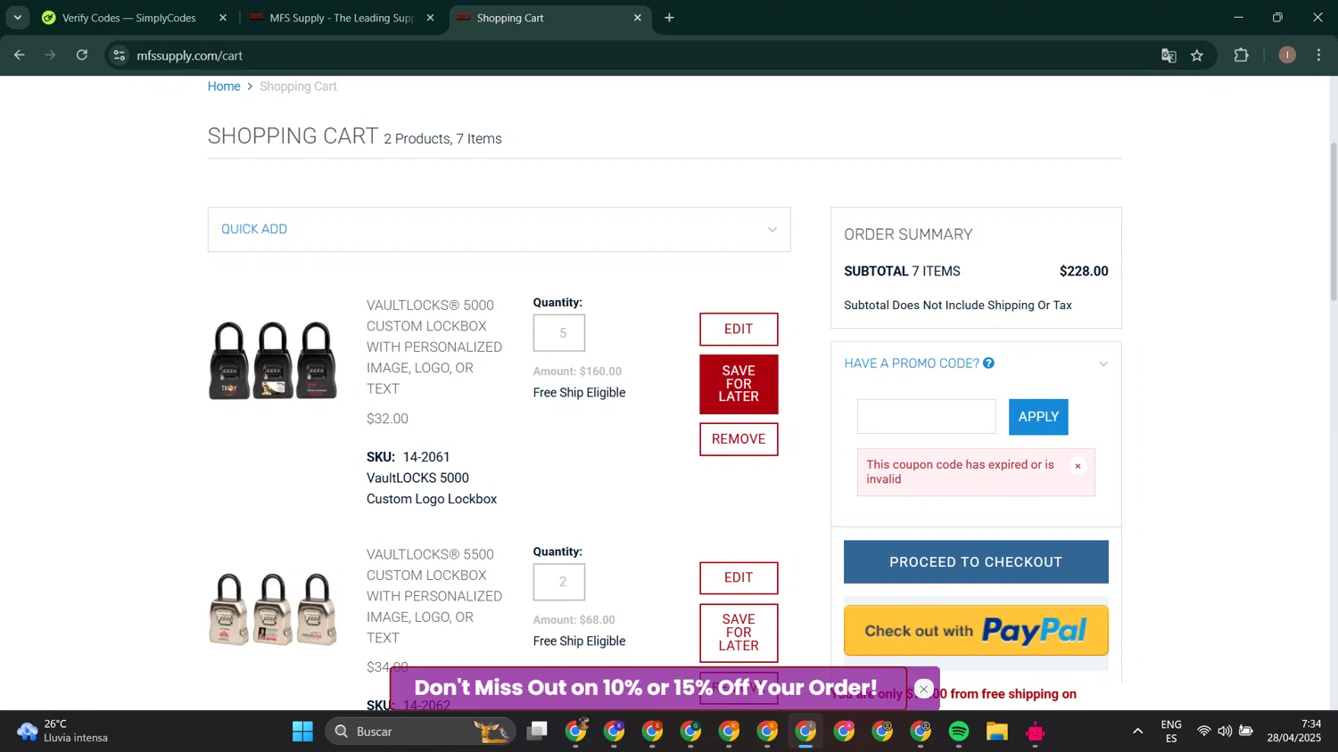
Task: Close the Verify Codes tab
Action: coord(223,18)
